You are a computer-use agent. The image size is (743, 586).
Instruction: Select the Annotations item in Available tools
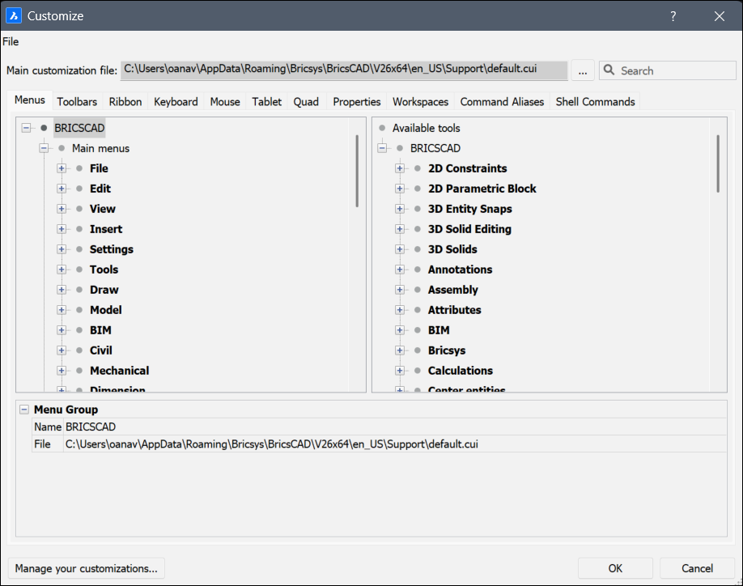(x=460, y=270)
